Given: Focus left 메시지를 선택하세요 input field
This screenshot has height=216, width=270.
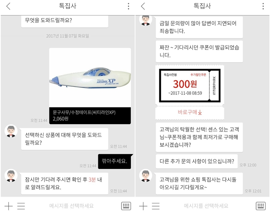Looking at the screenshot, I should (x=71, y=206).
